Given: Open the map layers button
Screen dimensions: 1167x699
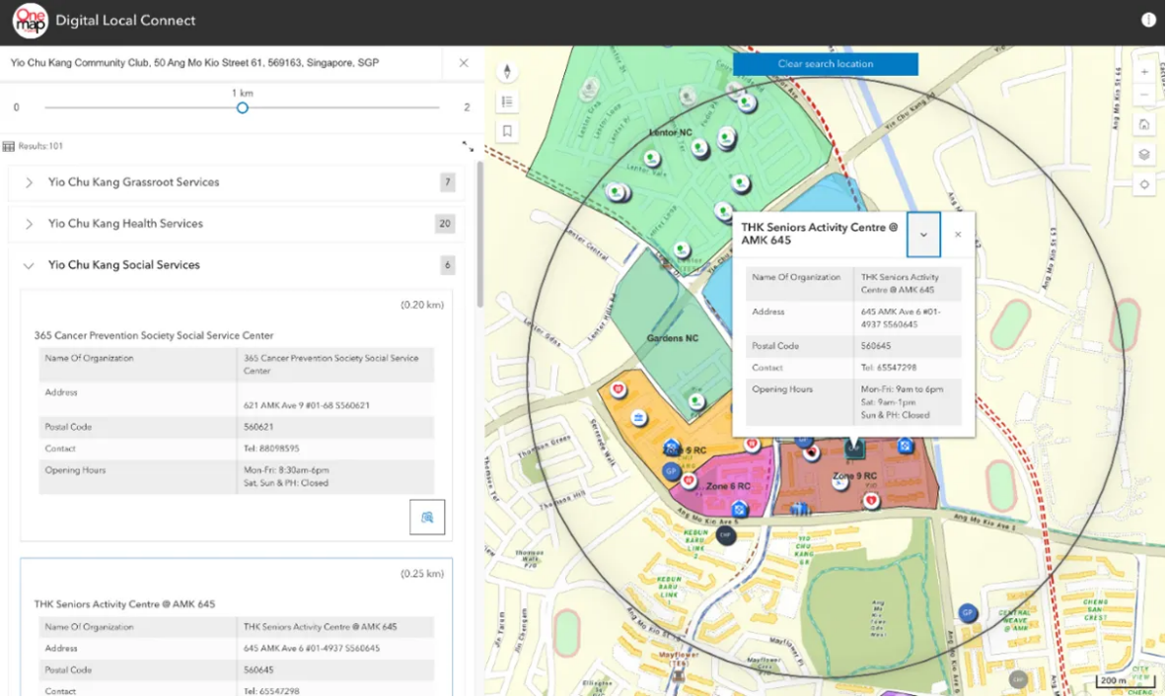Looking at the screenshot, I should (1144, 155).
